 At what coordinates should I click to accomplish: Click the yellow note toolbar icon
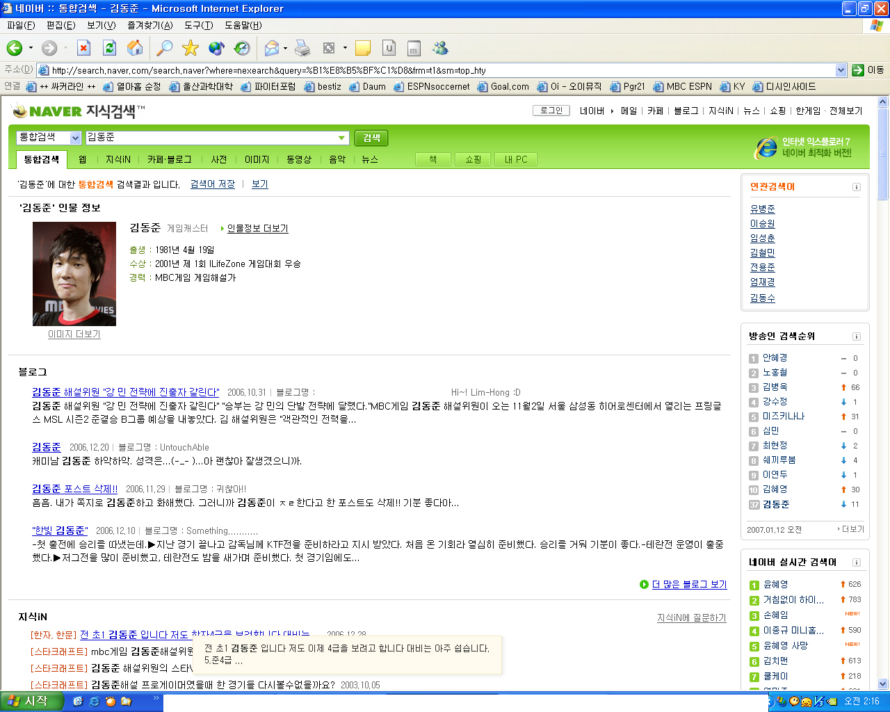click(363, 48)
